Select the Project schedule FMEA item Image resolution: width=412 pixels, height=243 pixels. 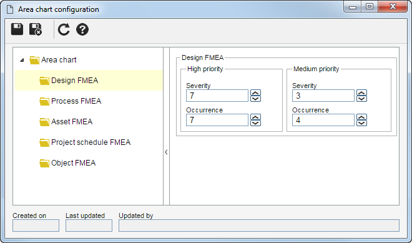[x=91, y=142]
